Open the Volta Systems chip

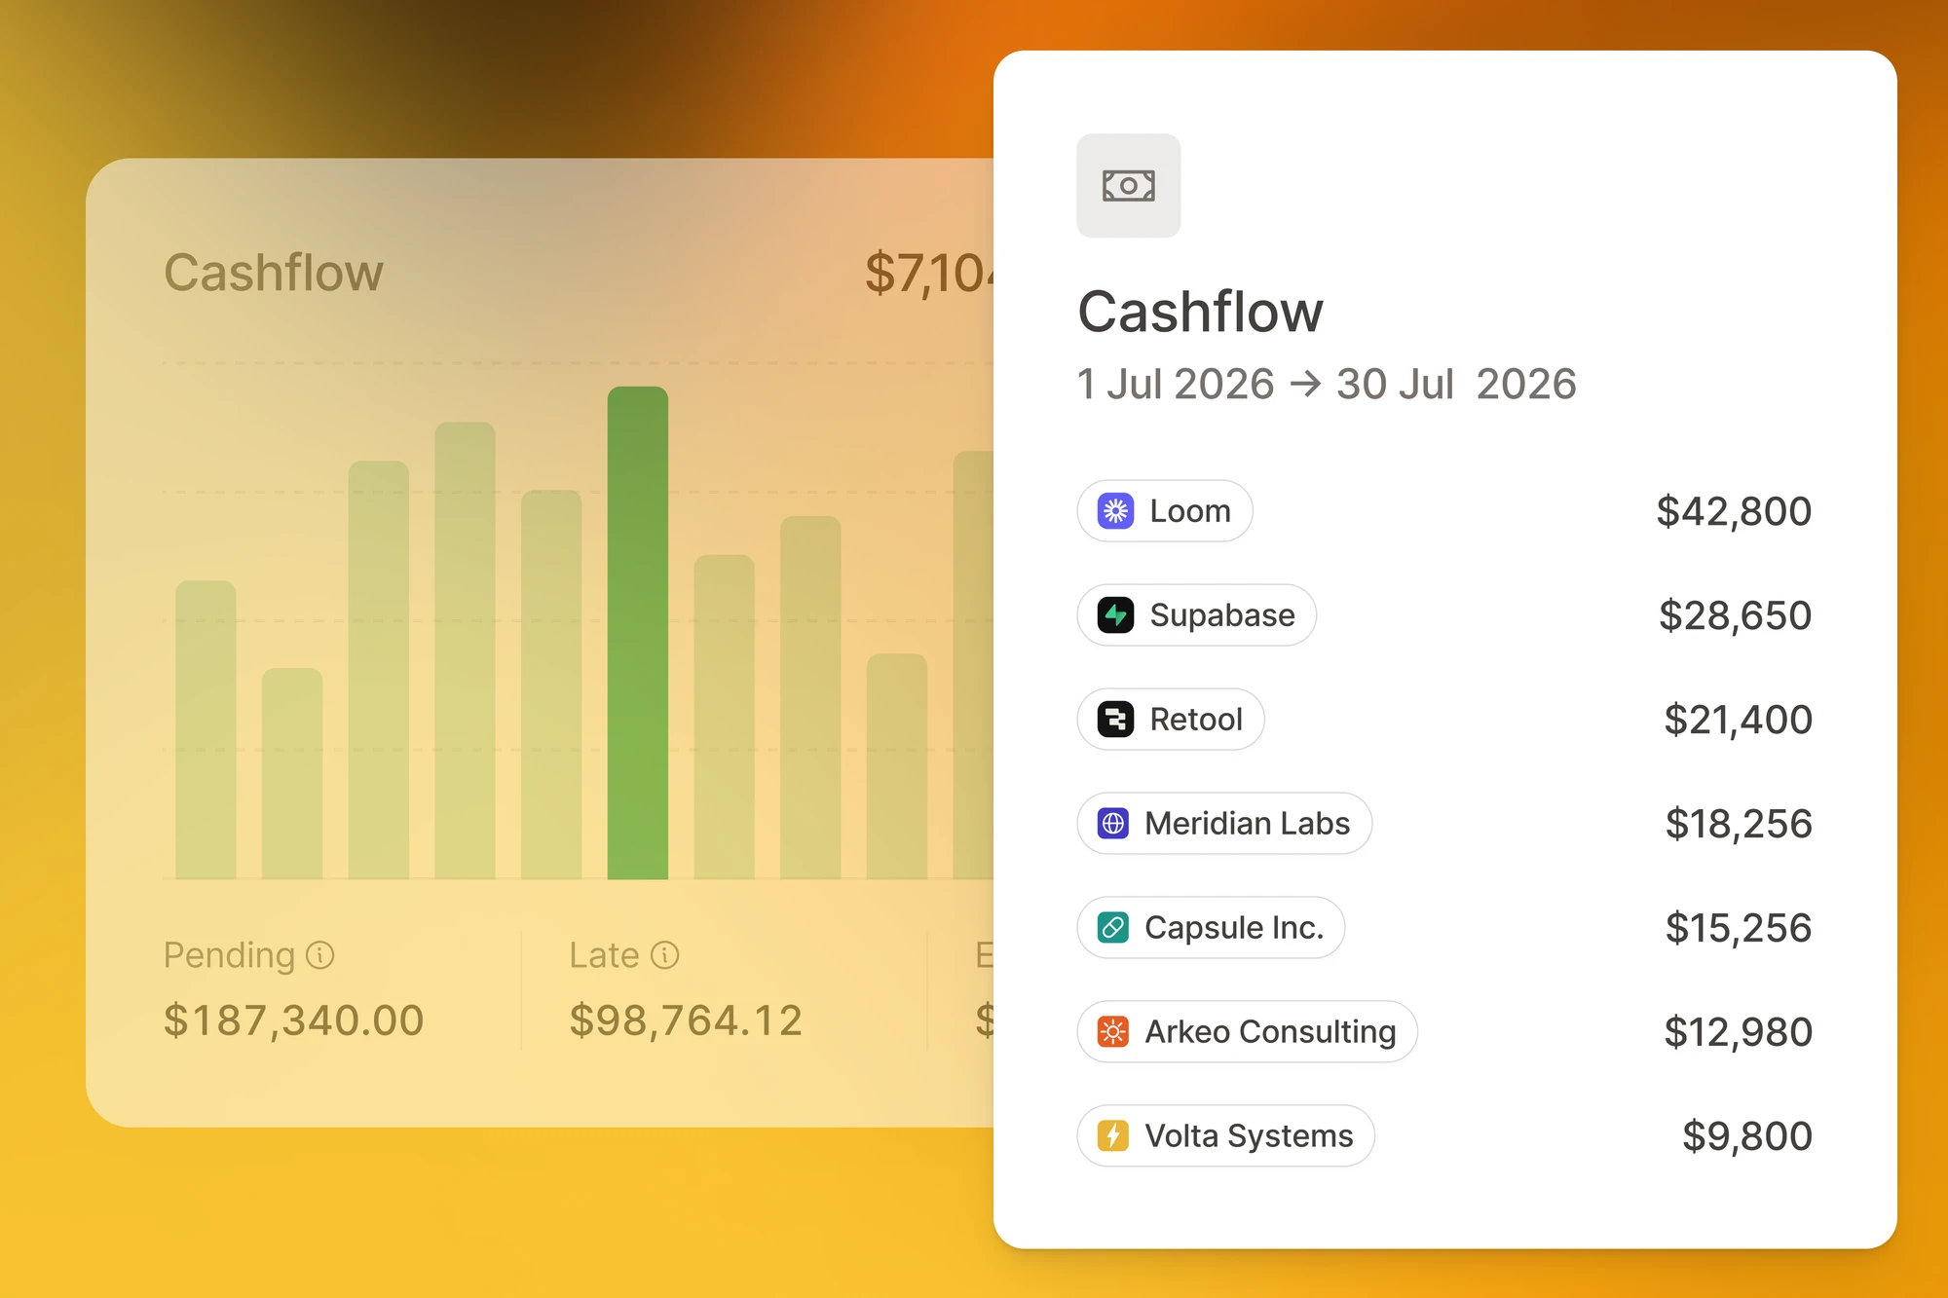point(1225,1135)
